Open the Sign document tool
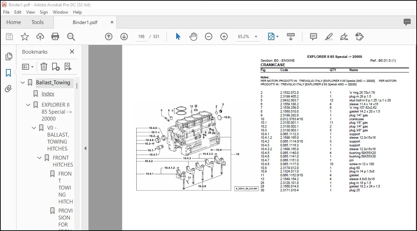This screenshot has width=417, height=231. click(x=344, y=37)
